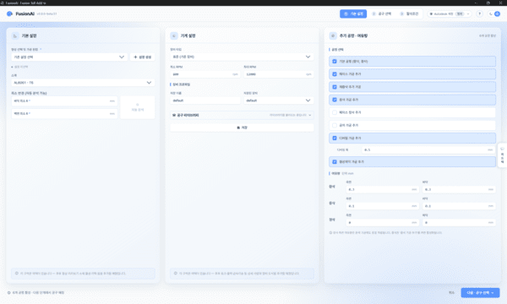The height and width of the screenshot is (304, 507).
Task: Click the restore window icon in title bar
Action: (x=488, y=3)
